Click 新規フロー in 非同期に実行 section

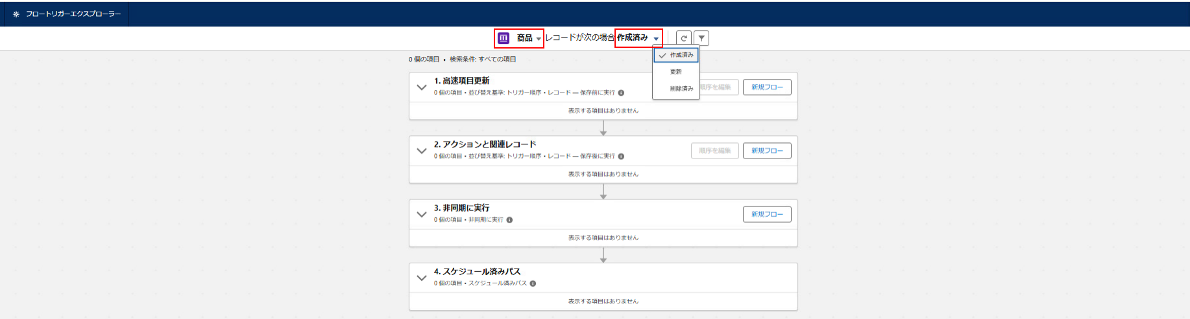[767, 214]
